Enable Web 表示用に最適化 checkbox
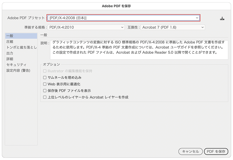 pyautogui.click(x=45, y=84)
